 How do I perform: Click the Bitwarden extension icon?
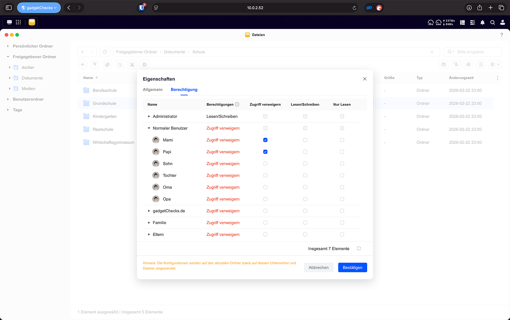tap(141, 8)
